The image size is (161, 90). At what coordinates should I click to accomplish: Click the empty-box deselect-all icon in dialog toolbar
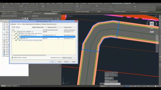[x=19, y=27]
